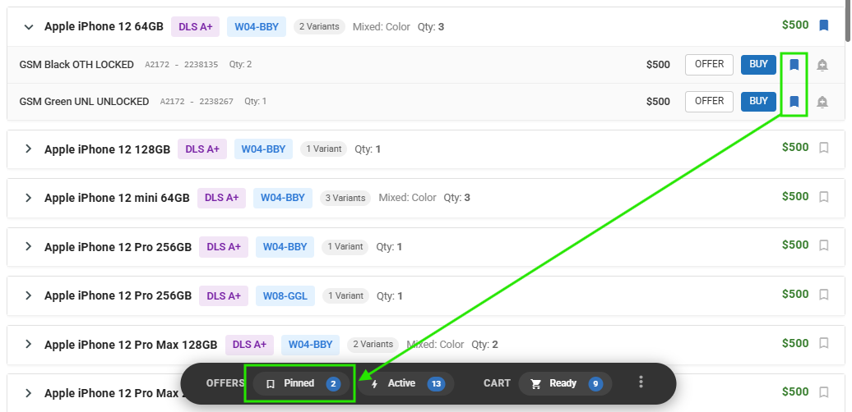852x412 pixels.
Task: Click the $500 price of iPhone 12 128GB
Action: 795,148
